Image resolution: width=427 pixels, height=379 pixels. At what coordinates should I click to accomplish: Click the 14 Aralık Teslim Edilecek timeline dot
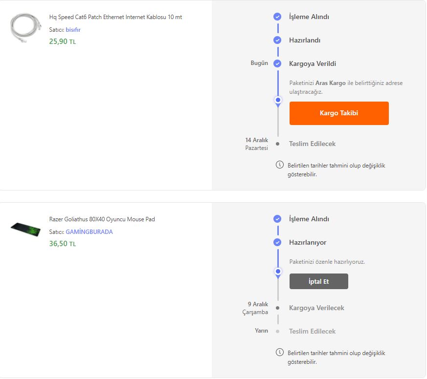[278, 144]
